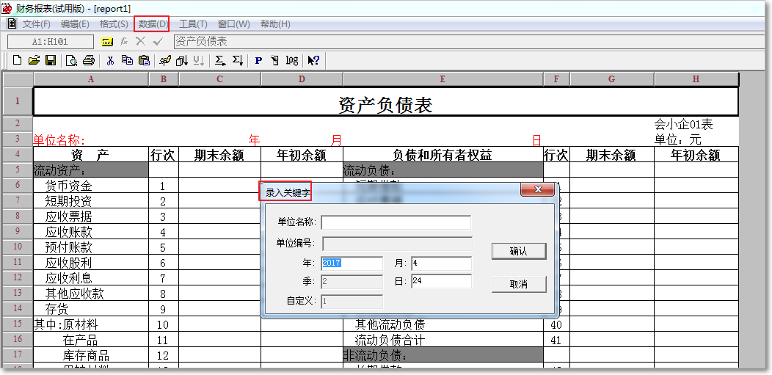Click the Sigma down-arrow sum icon
Image resolution: width=772 pixels, height=375 pixels.
tap(237, 60)
